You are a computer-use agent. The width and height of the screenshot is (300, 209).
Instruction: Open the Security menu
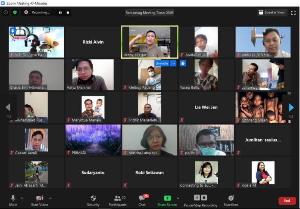(x=93, y=200)
